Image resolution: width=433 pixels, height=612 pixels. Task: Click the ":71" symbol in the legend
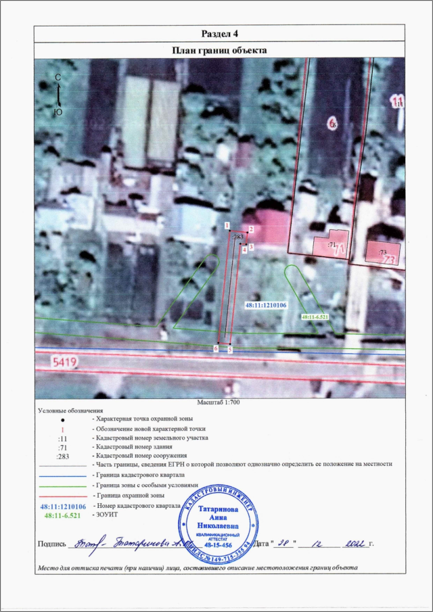point(62,447)
